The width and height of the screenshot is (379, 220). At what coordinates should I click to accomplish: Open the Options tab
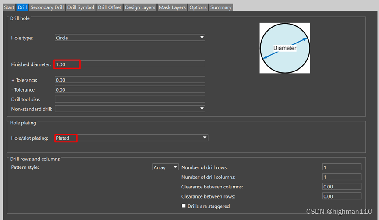(x=198, y=7)
